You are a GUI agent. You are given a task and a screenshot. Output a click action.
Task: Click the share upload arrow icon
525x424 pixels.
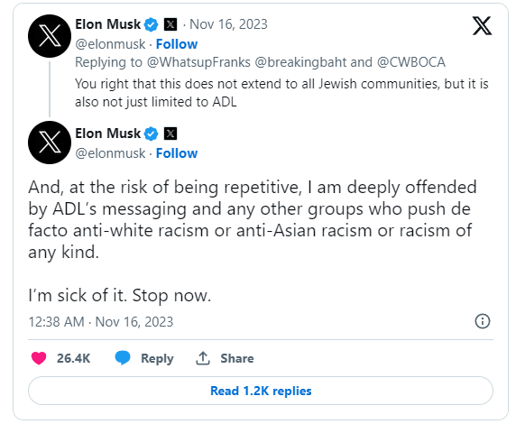point(203,358)
